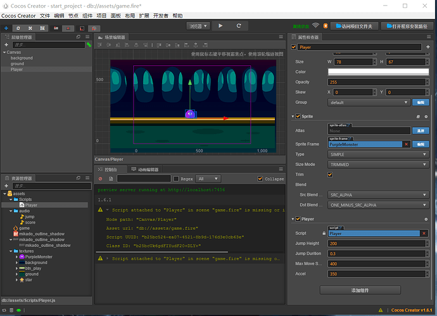Open the Size Mode TRIMMED dropdown
The height and width of the screenshot is (316, 437).
point(377,164)
